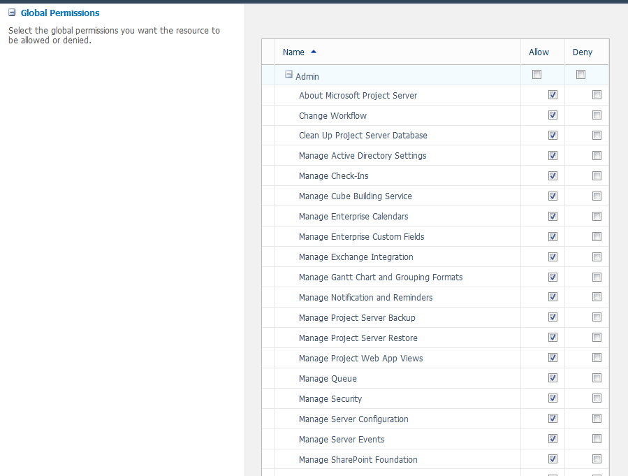Collapse the Admin group in permissions list

pyautogui.click(x=289, y=75)
